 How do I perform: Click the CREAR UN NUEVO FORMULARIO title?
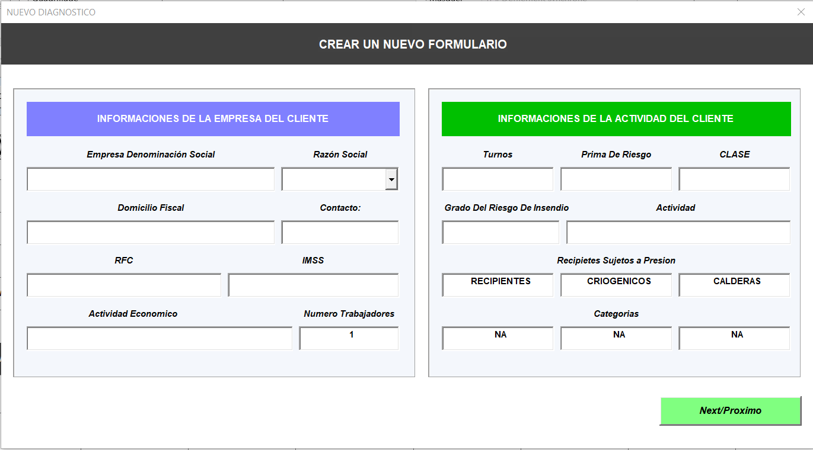click(413, 44)
